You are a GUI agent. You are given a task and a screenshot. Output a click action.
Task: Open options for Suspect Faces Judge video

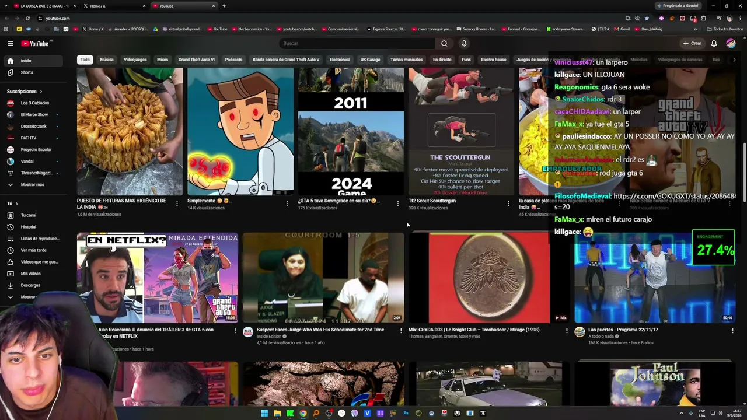[x=401, y=331]
